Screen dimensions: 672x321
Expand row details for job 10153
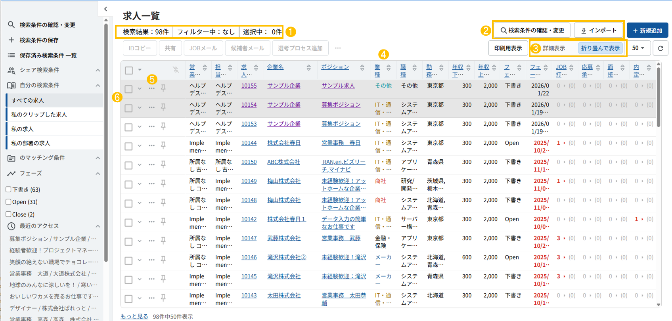point(140,127)
